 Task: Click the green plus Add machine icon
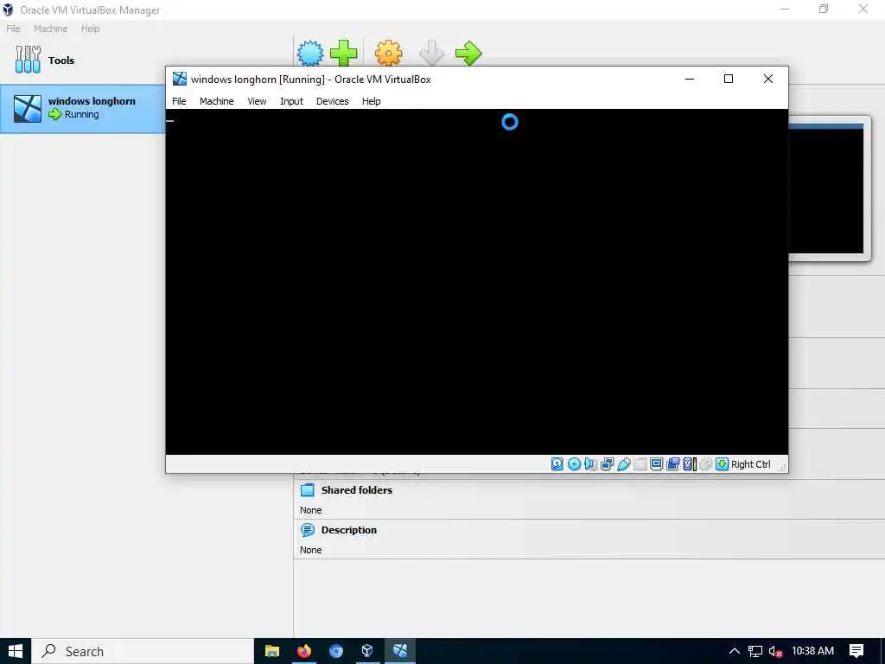[343, 53]
